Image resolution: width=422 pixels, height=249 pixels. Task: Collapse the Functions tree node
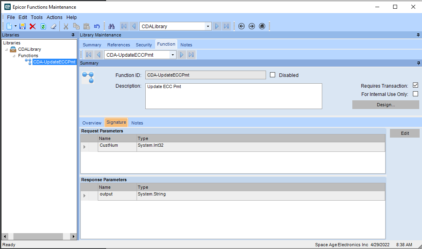tap(14, 56)
